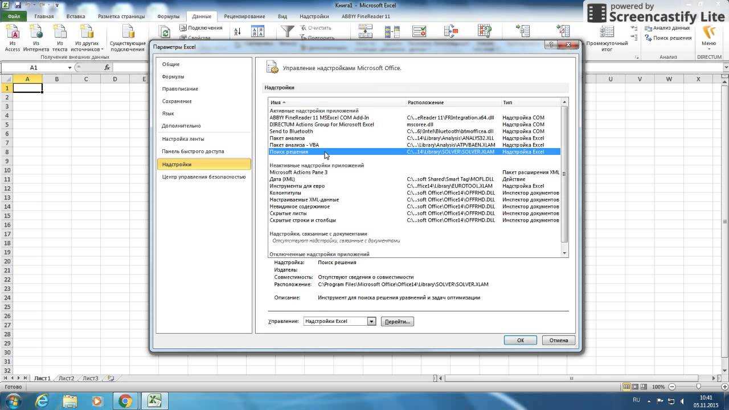Sort list by Name (Имя) column header
Screen dimensions: 729x410
pyautogui.click(x=337, y=102)
